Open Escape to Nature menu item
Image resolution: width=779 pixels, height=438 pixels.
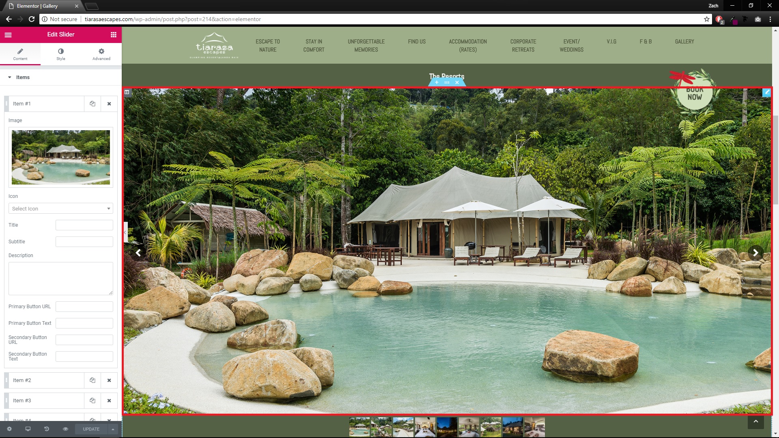(x=268, y=45)
